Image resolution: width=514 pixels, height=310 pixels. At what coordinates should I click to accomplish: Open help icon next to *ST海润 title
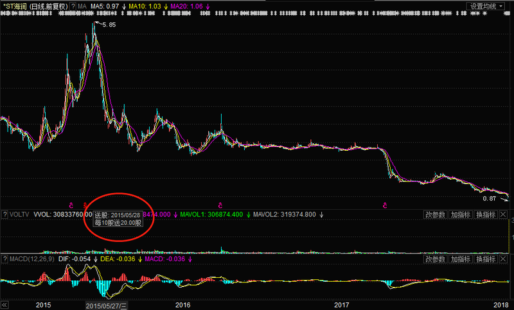tap(73, 6)
